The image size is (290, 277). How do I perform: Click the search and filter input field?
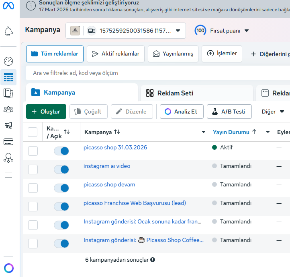coord(157,73)
